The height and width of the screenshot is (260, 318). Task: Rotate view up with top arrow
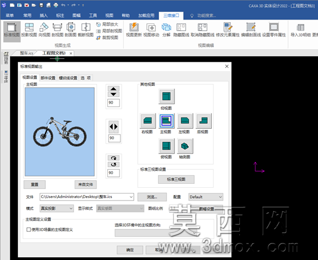[x=114, y=89]
